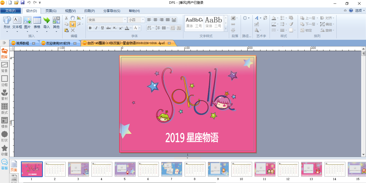The width and height of the screenshot is (366, 183).
Task: Open the 边框 border panel
Action: [5, 81]
